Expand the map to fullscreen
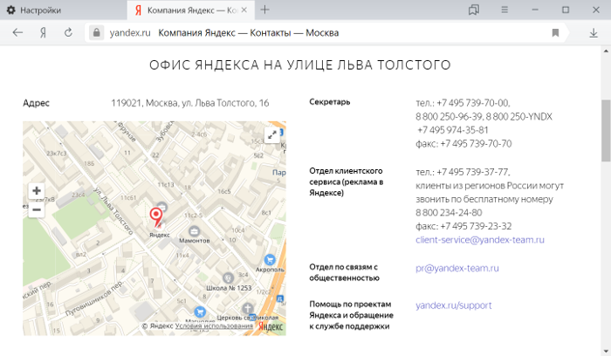The image size is (611, 356). (x=272, y=135)
